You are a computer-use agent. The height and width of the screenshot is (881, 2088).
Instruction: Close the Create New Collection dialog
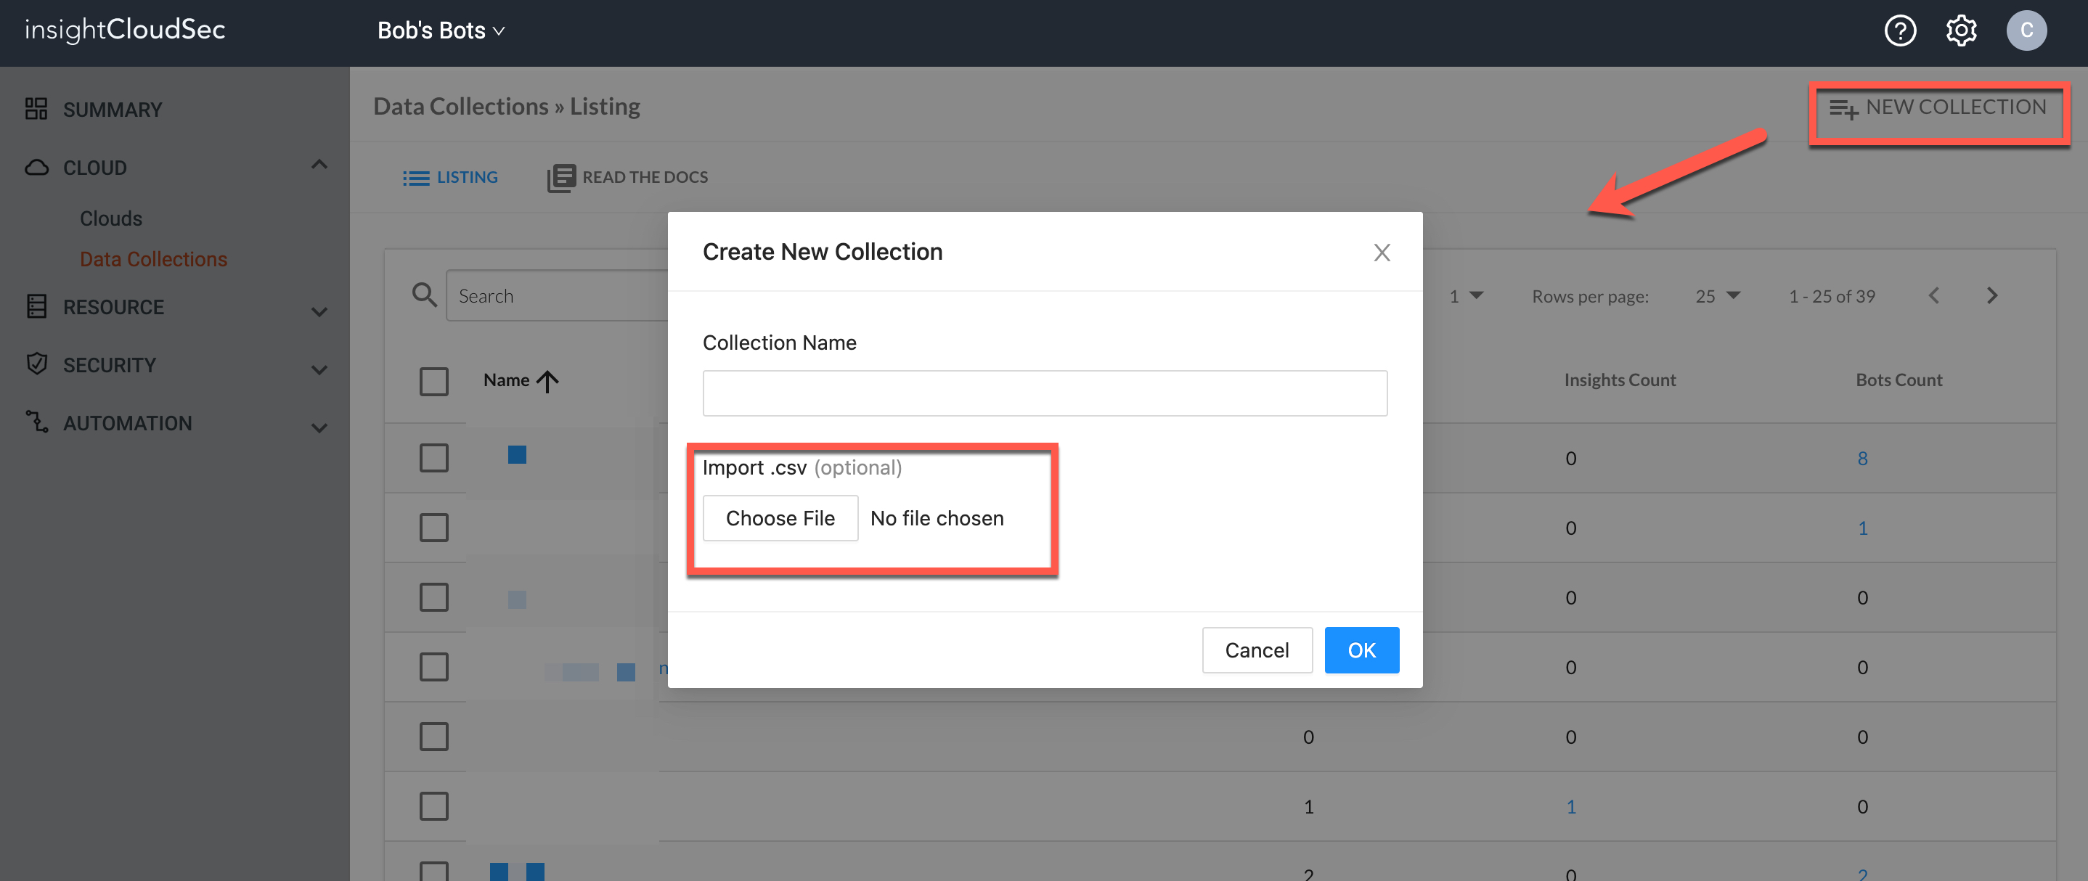click(1381, 253)
